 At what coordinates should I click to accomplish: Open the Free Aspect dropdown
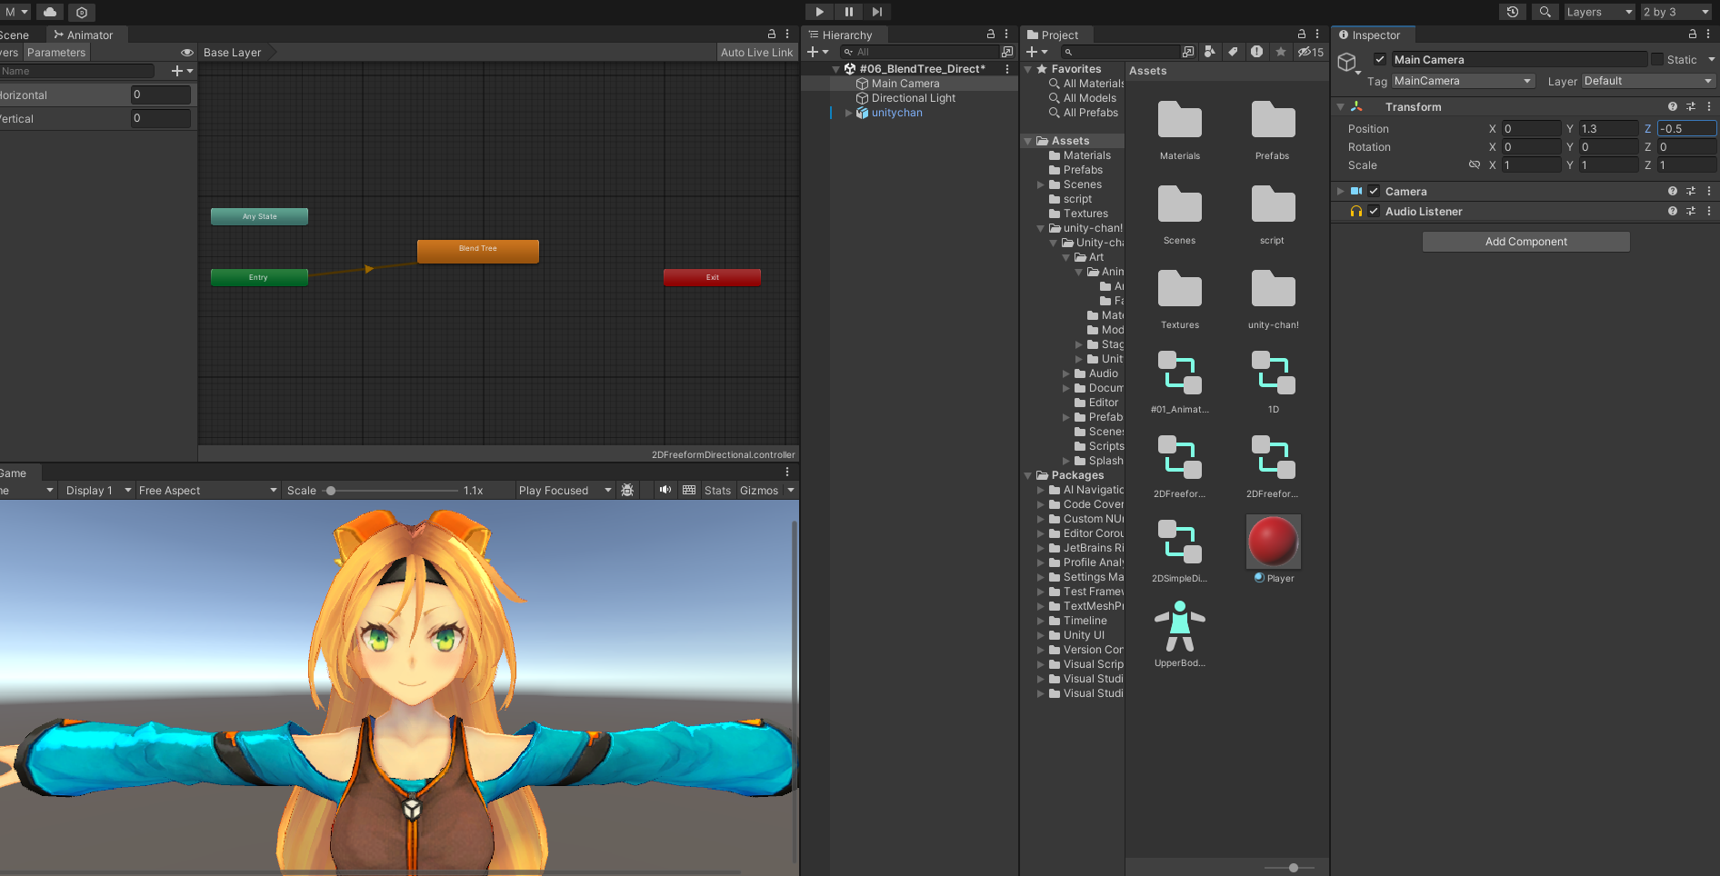coord(207,490)
